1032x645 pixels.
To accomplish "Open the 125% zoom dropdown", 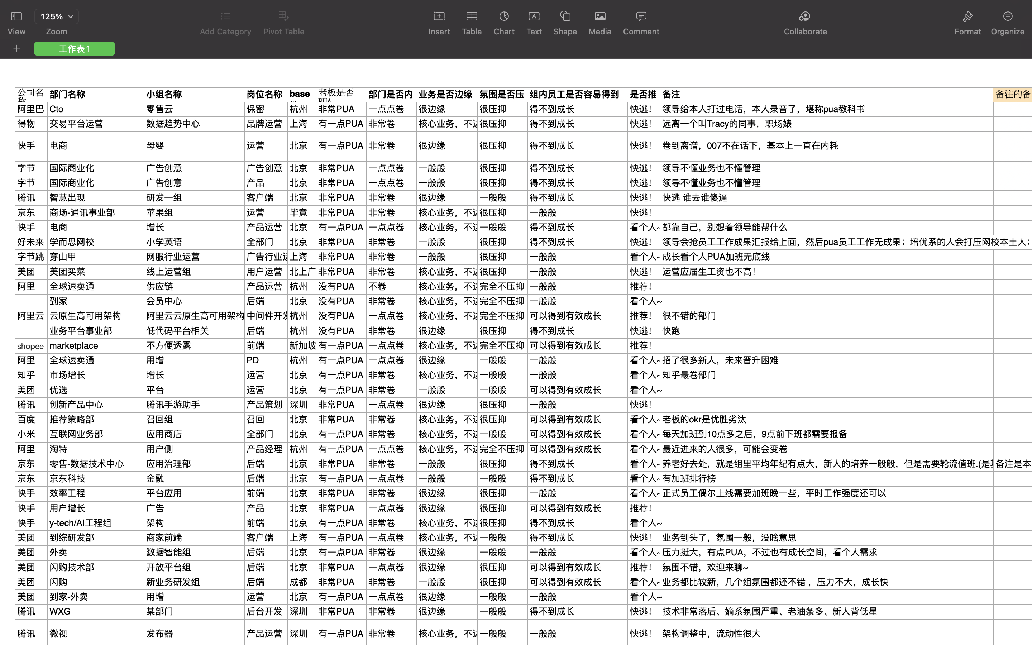I will pyautogui.click(x=56, y=16).
